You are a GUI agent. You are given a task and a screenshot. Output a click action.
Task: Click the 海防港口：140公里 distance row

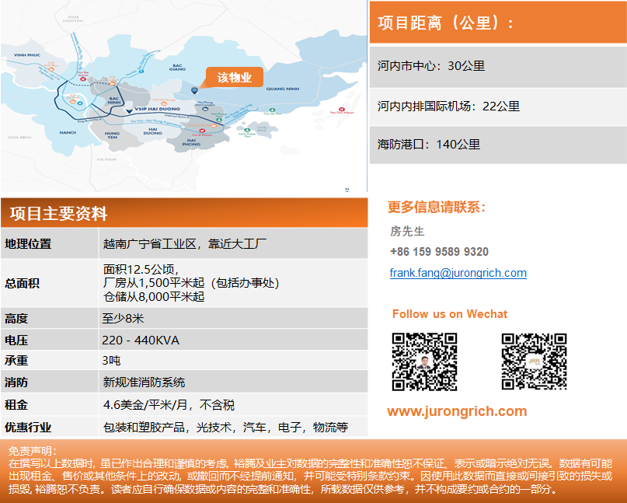(x=497, y=144)
